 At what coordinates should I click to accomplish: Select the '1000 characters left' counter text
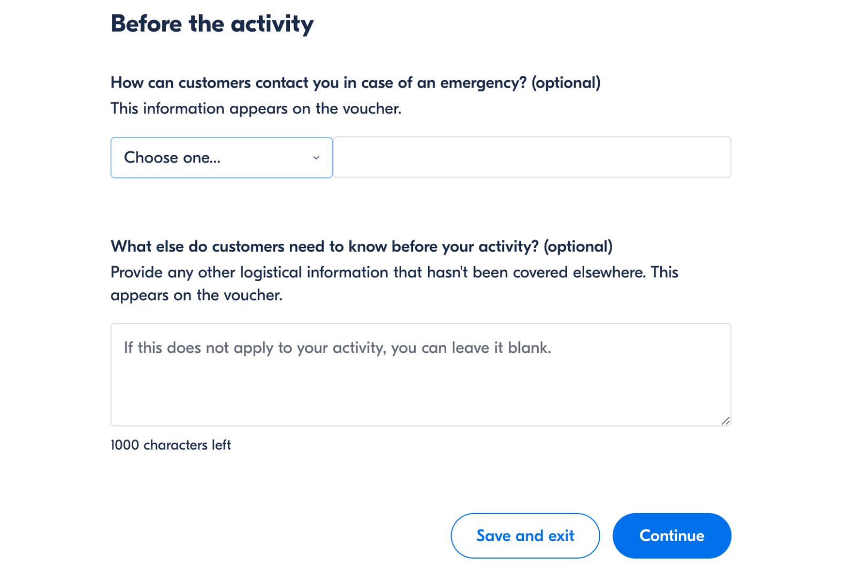tap(170, 445)
